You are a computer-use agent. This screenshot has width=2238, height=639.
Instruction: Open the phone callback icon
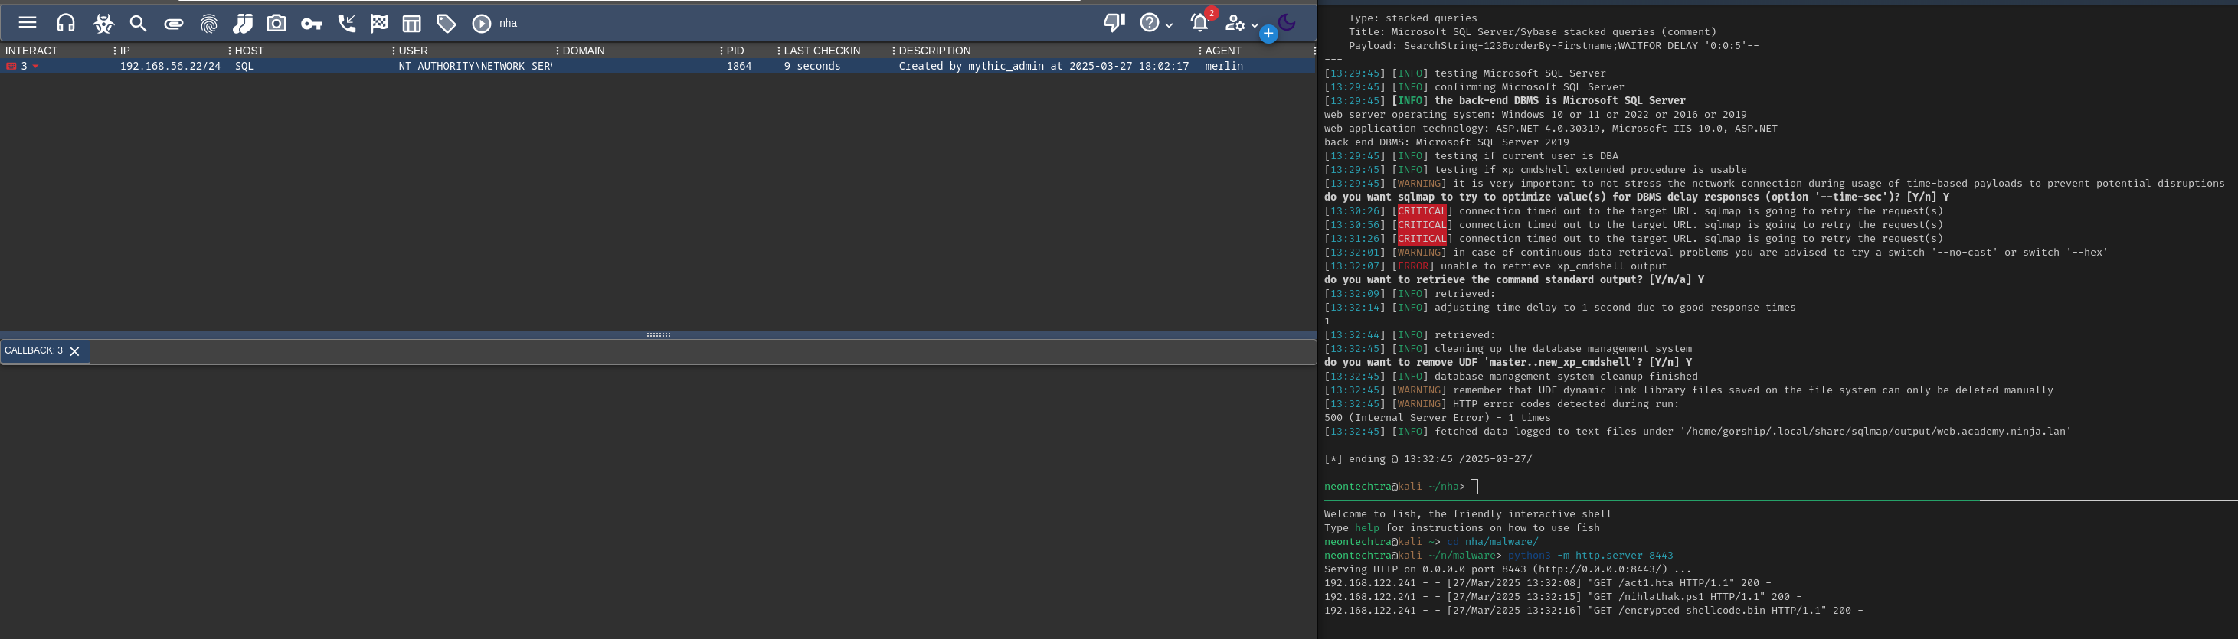(347, 24)
